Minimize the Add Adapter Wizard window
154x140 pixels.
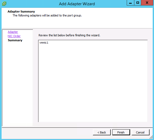(x=130, y=3)
